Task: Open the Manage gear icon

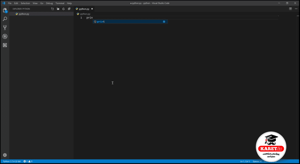Action: tap(5, 155)
